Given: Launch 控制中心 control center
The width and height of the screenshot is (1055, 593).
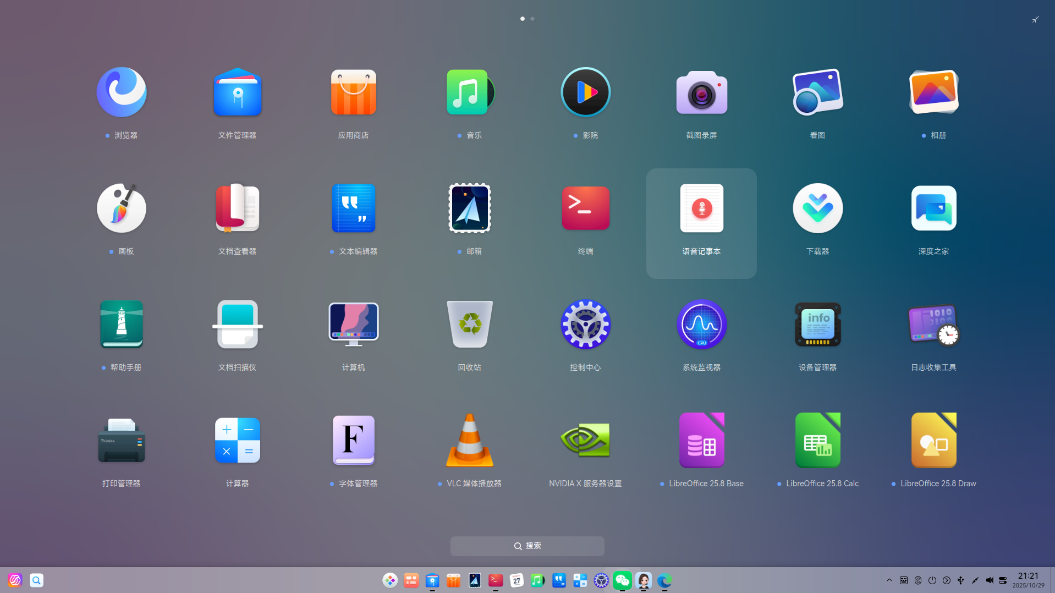Looking at the screenshot, I should tap(586, 325).
